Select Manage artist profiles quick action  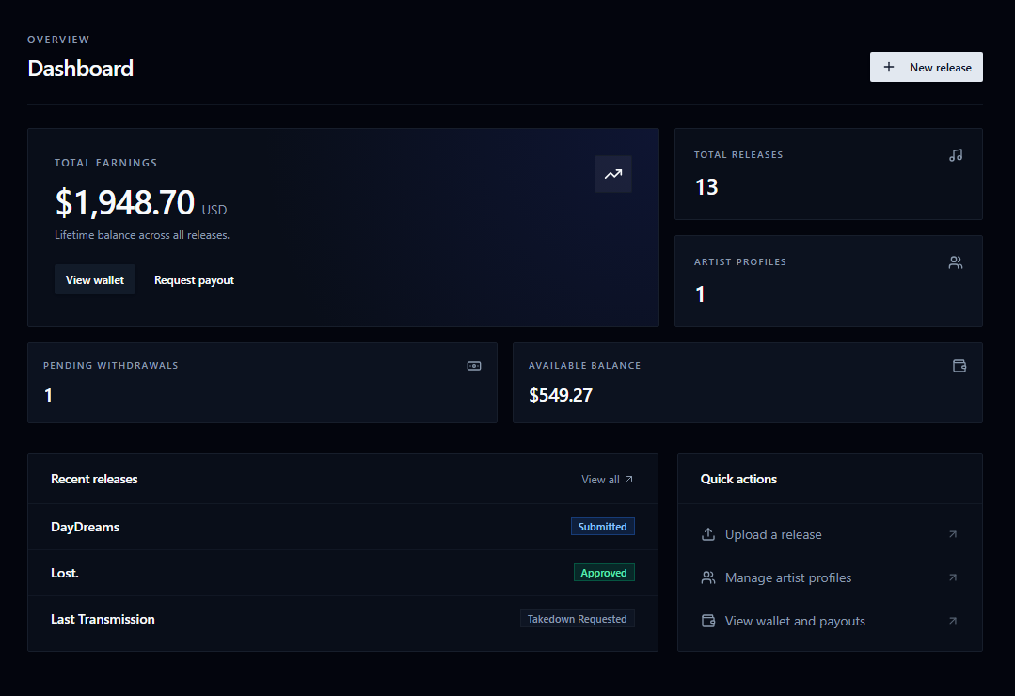[830, 577]
